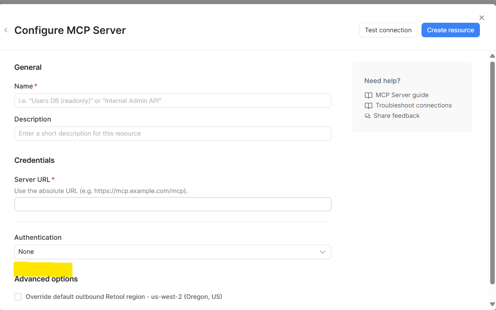Image resolution: width=496 pixels, height=310 pixels.
Task: Open the Troubleshoot connections link
Action: pos(413,105)
